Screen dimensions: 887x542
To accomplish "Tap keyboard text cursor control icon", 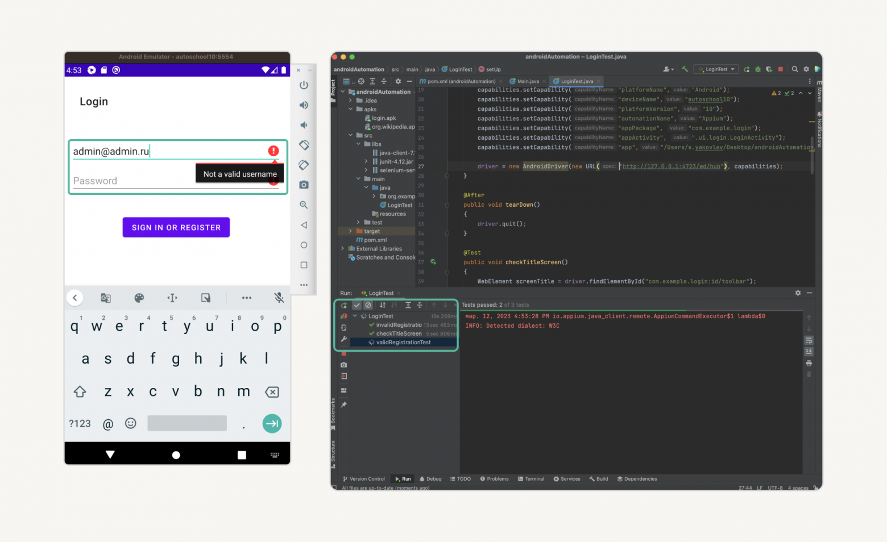I will pos(172,298).
